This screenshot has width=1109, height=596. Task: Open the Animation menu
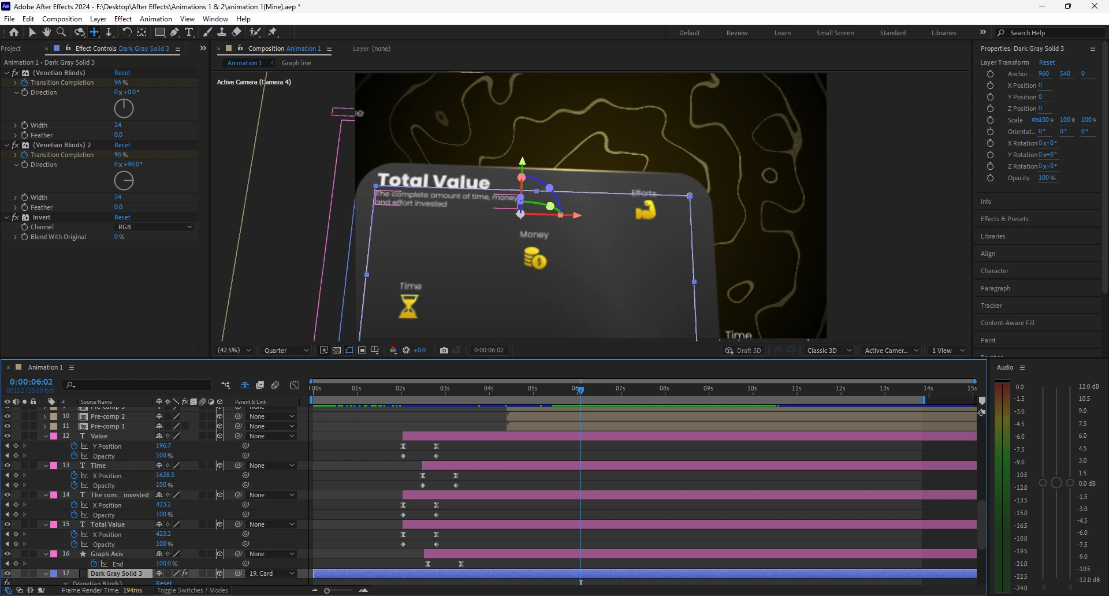[155, 19]
